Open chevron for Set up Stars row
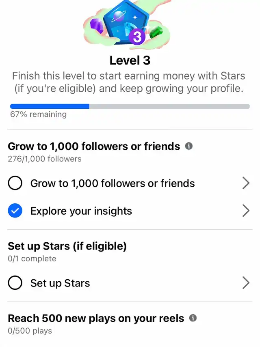Image resolution: width=260 pixels, height=347 pixels. coord(246,282)
